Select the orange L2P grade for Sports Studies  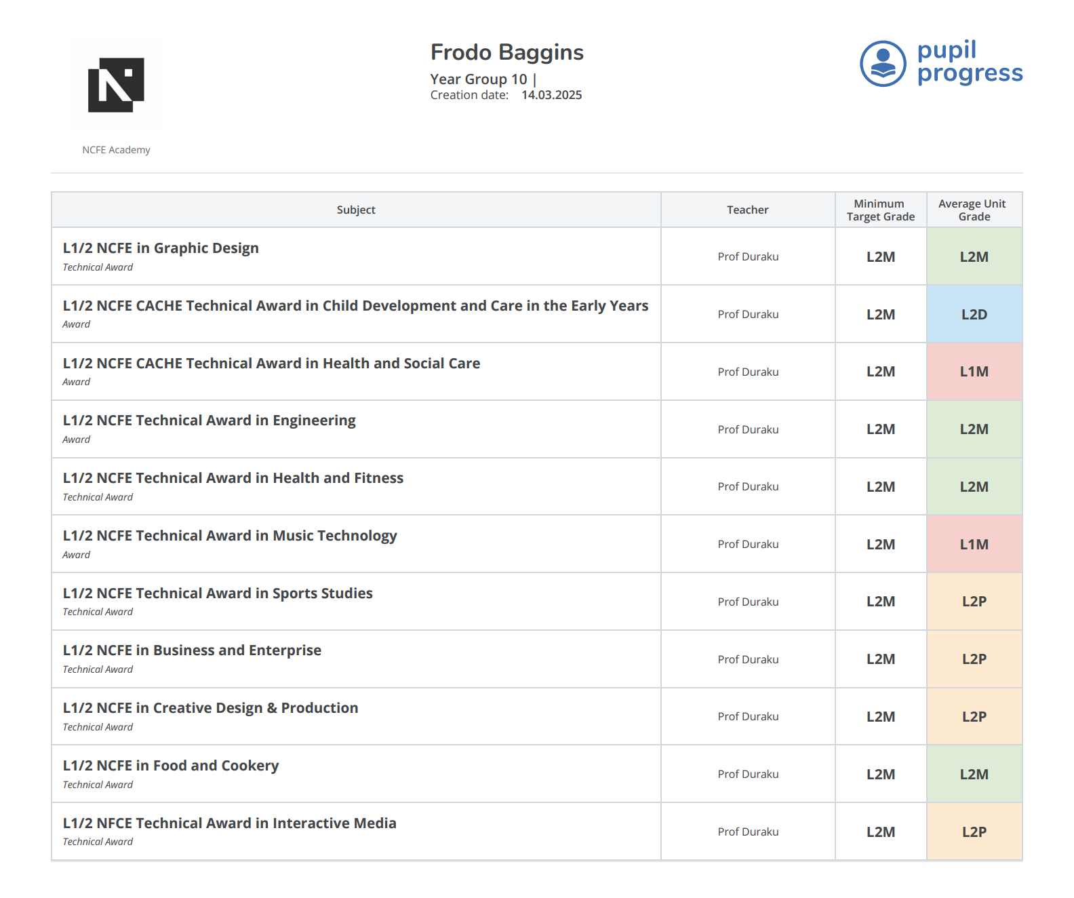tap(974, 602)
